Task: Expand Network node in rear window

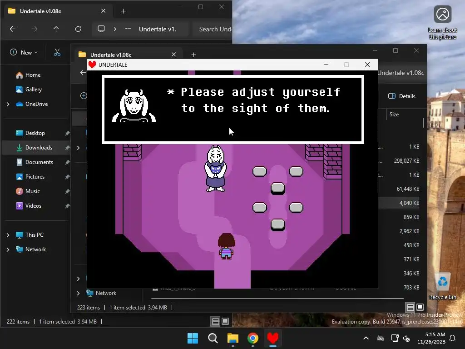Action: [8, 249]
